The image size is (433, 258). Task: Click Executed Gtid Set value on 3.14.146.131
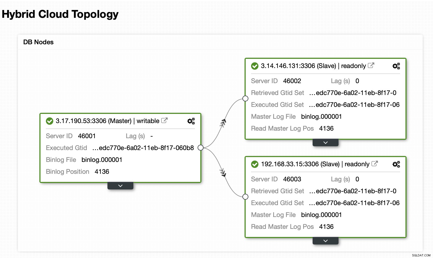pos(354,105)
